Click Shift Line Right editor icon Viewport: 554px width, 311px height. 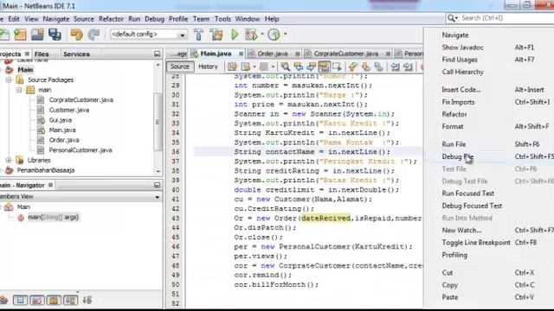pos(408,67)
